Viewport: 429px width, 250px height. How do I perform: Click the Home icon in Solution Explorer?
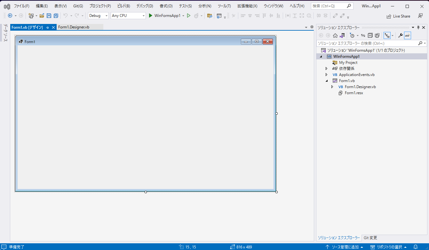click(x=335, y=35)
